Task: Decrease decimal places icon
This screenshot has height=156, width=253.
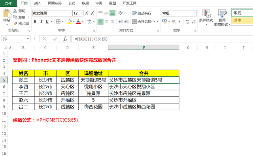Action: [194, 22]
